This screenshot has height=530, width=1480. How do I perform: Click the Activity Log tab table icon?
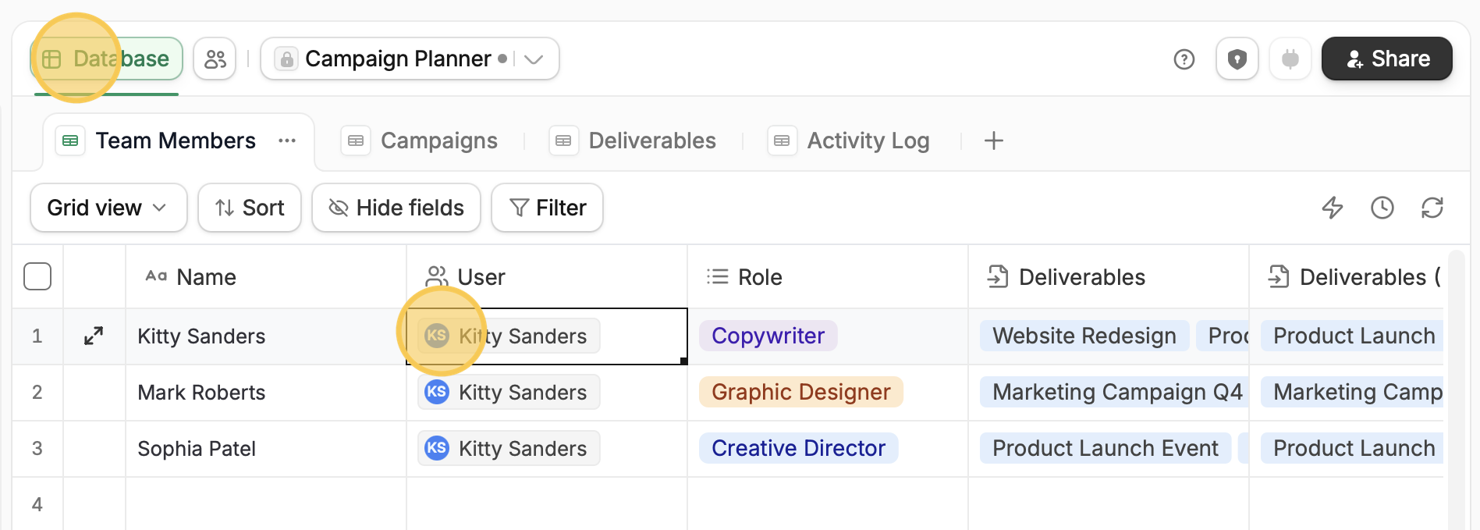tap(782, 141)
